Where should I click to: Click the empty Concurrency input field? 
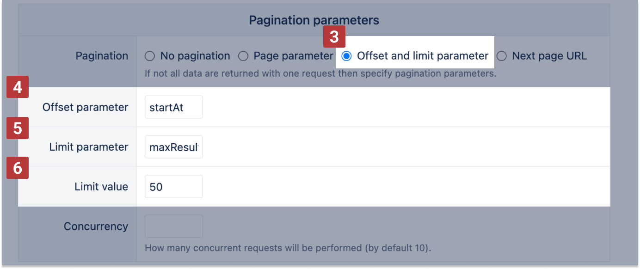[173, 226]
